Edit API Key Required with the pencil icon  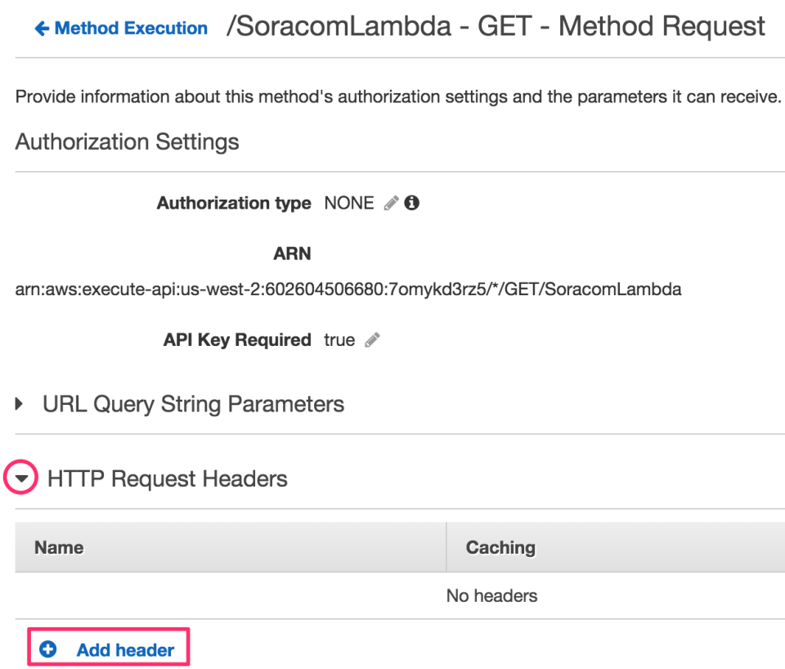click(x=372, y=340)
